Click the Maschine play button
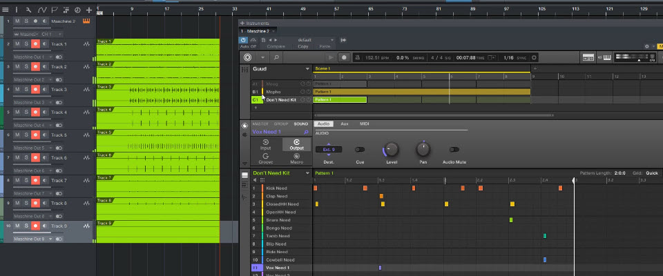The image size is (663, 276). coord(331,57)
